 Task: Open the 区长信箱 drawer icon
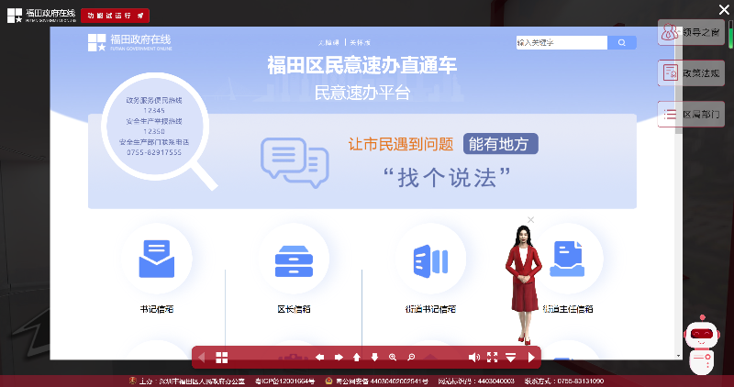[294, 261]
